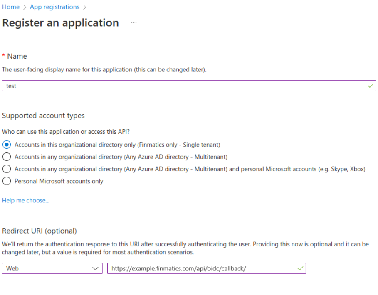Click the Register an application heading
This screenshot has height=295, width=378.
[x=60, y=23]
